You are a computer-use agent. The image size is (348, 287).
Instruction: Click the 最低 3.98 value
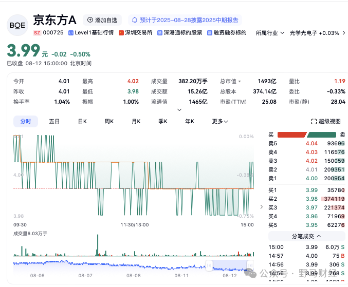133,91
